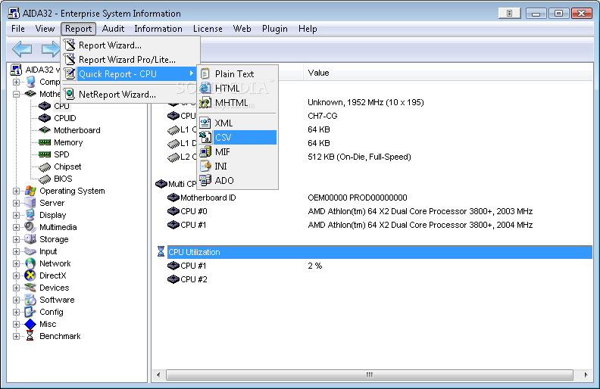Click the horizontal scrollbar thumb
This screenshot has height=389, width=600.
point(369,375)
